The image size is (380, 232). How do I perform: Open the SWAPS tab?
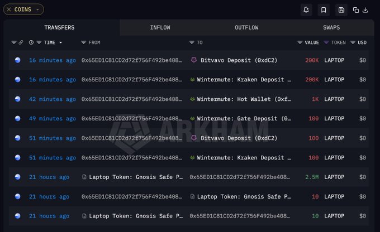[331, 27]
